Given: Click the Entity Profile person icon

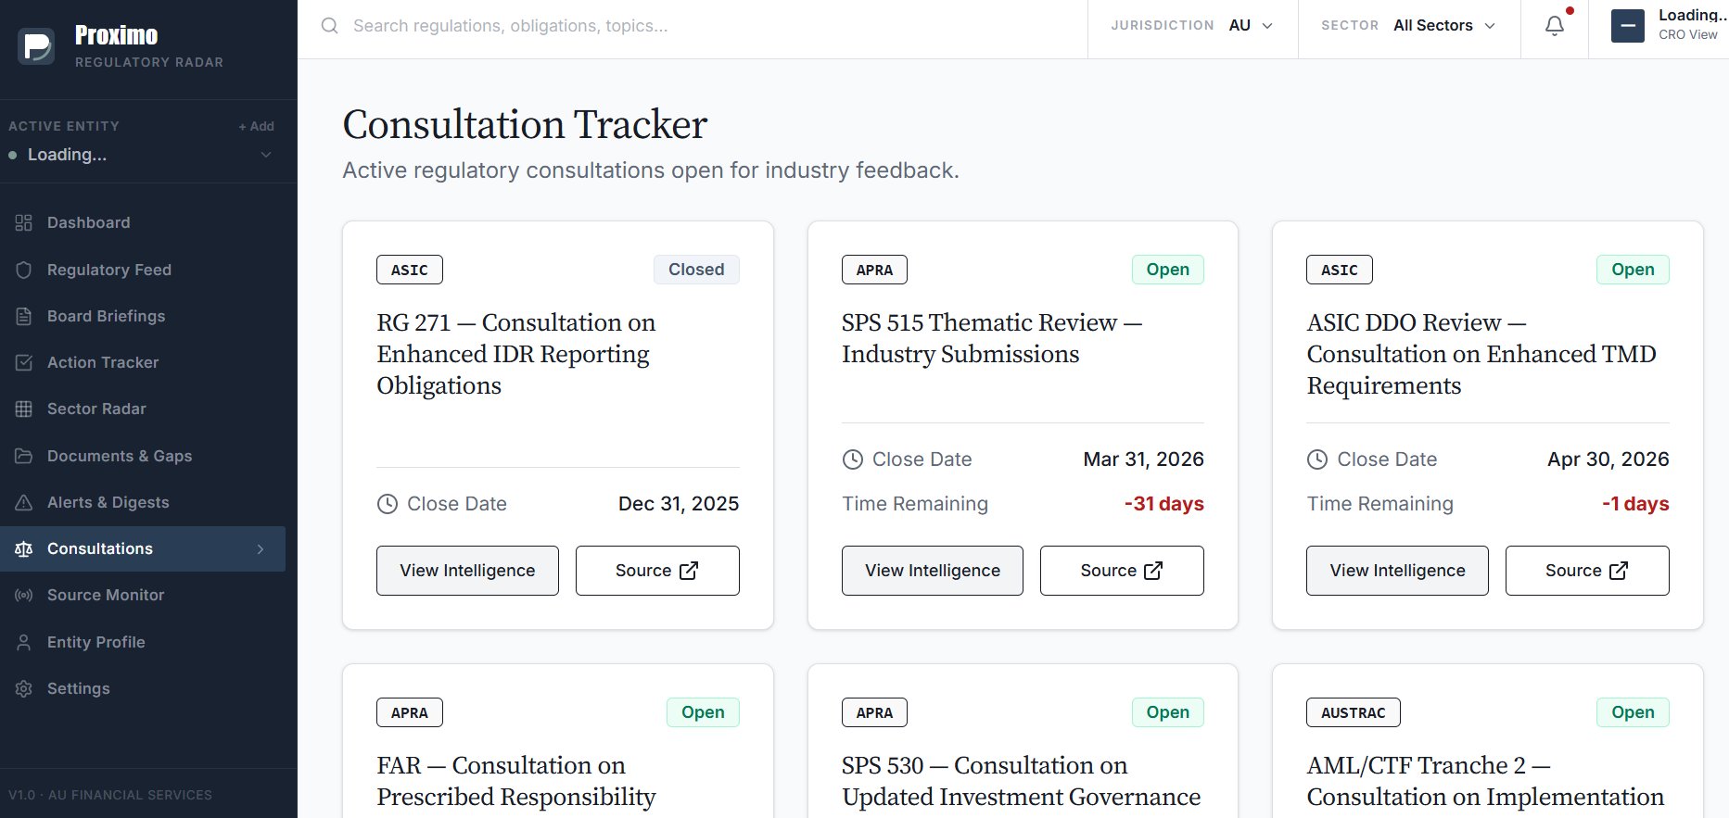Looking at the screenshot, I should [24, 642].
